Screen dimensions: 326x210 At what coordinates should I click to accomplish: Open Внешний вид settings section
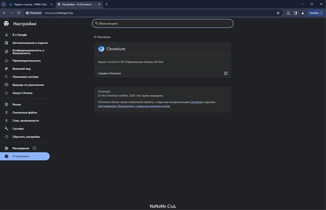(25, 69)
